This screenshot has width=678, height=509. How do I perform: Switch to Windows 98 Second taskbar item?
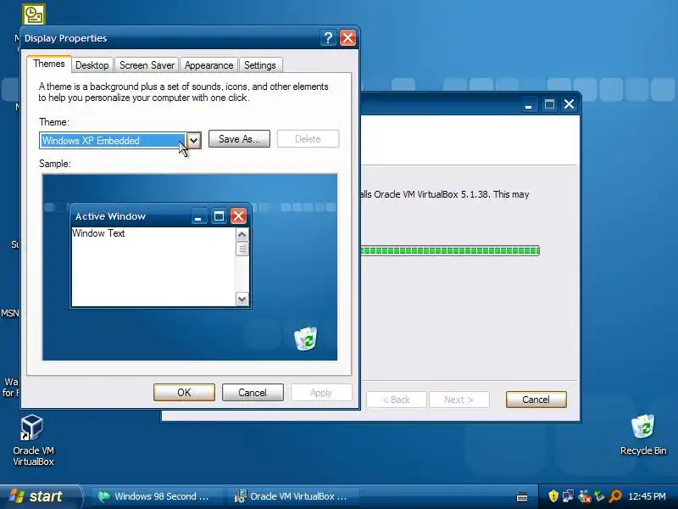154,496
